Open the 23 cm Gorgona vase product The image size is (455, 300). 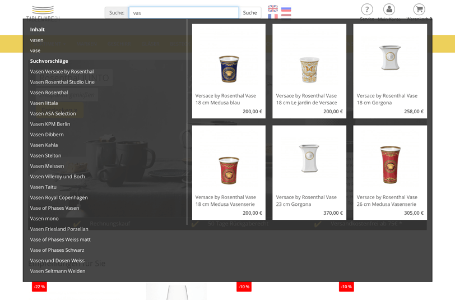click(309, 173)
